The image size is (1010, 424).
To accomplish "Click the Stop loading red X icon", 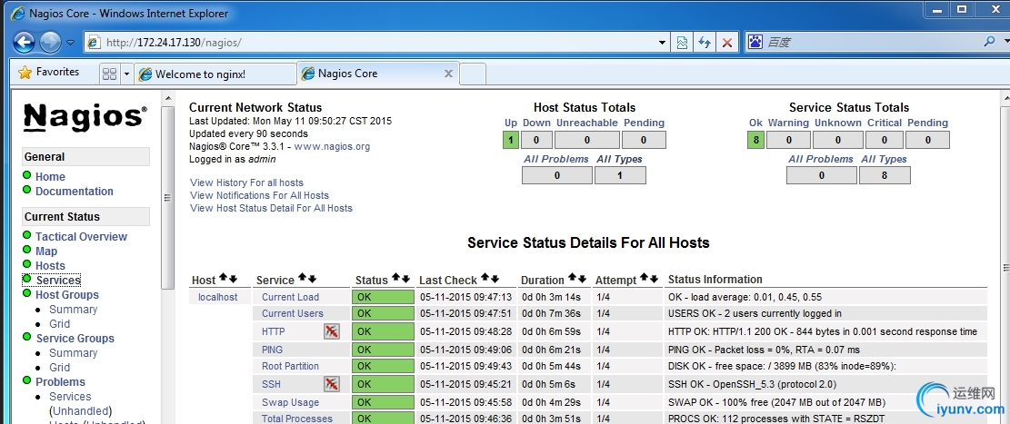I will [x=727, y=43].
